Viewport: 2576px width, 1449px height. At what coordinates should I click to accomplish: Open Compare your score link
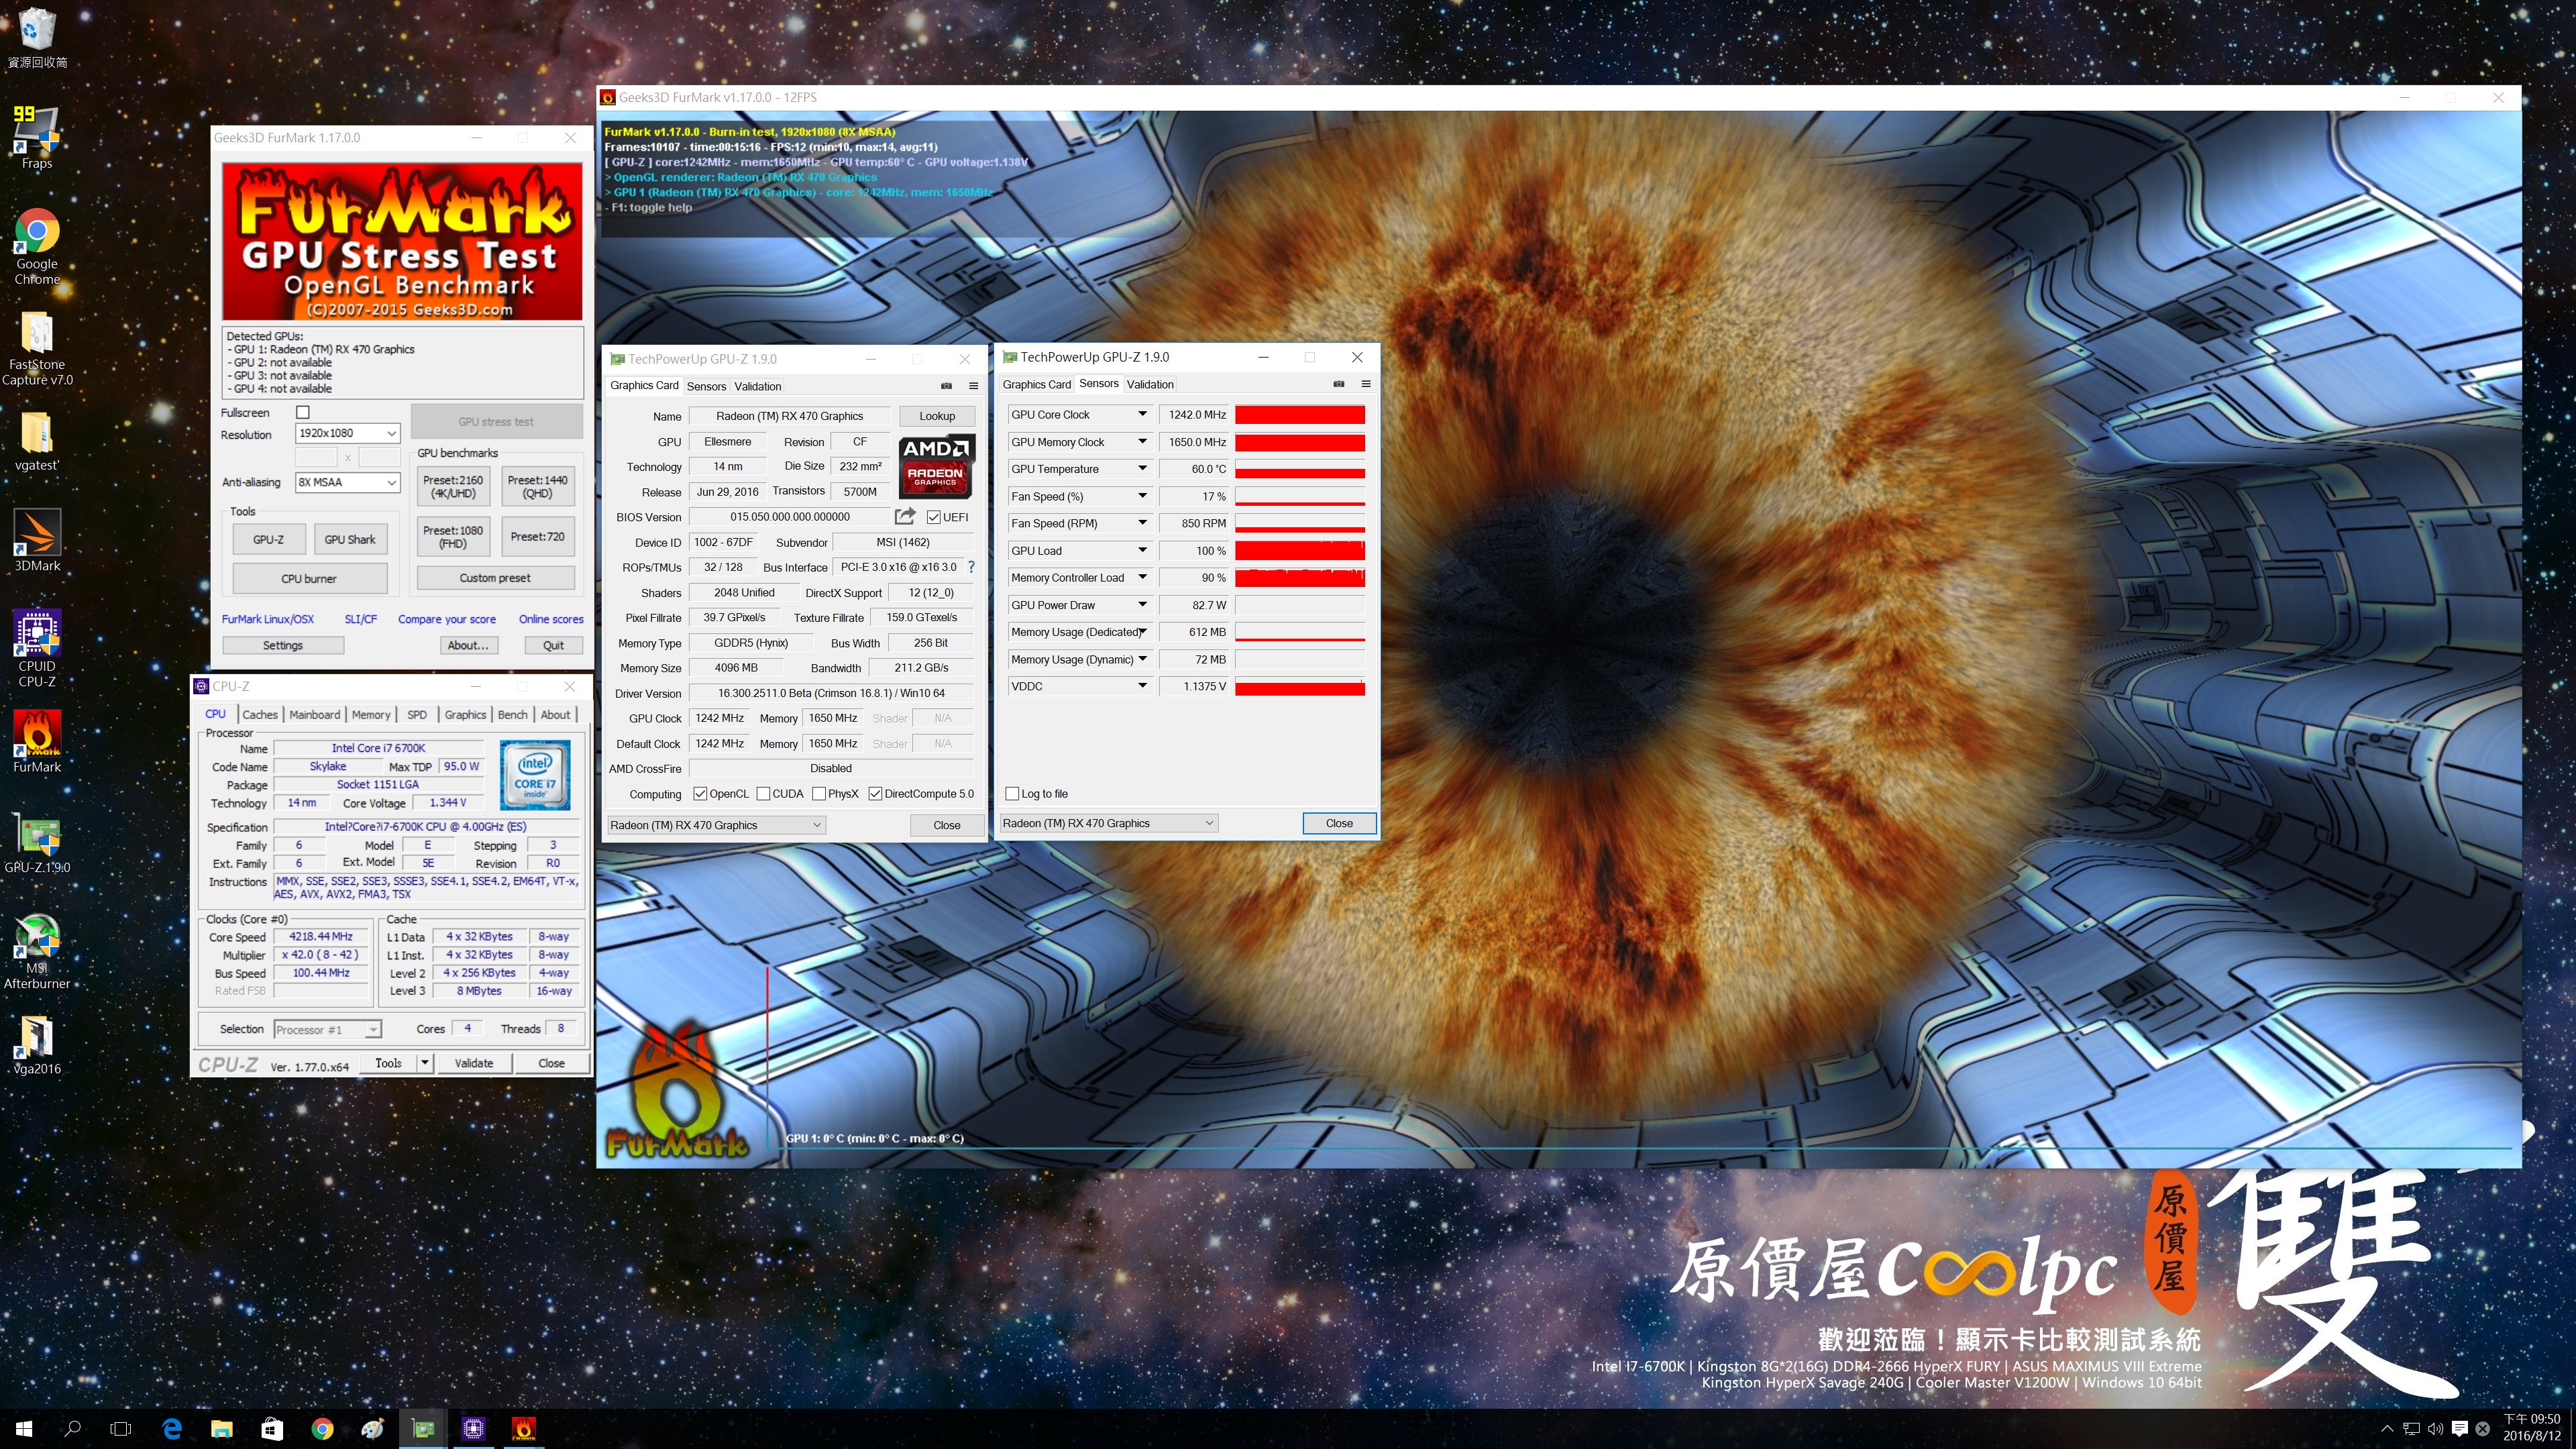[x=447, y=619]
